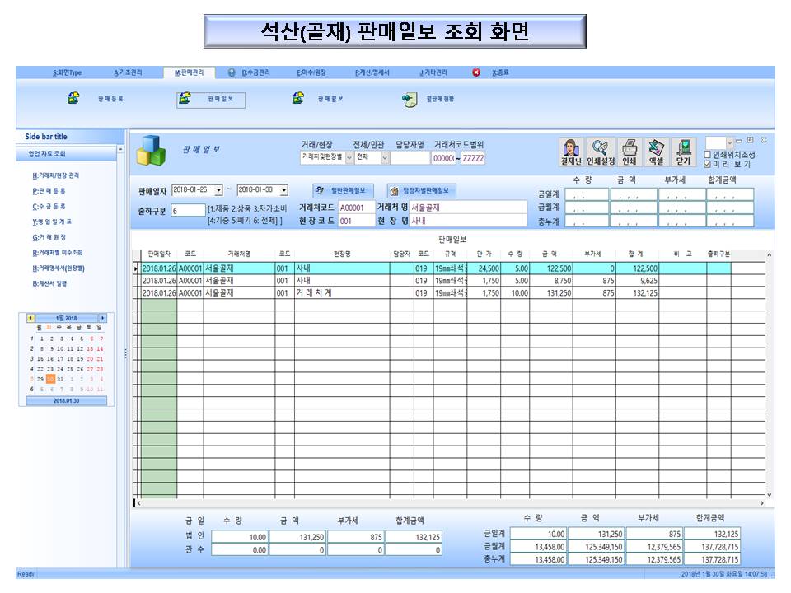Enable the 인쇄위치조정 checkbox
Image resolution: width=791 pixels, height=593 pixels.
pyautogui.click(x=708, y=155)
